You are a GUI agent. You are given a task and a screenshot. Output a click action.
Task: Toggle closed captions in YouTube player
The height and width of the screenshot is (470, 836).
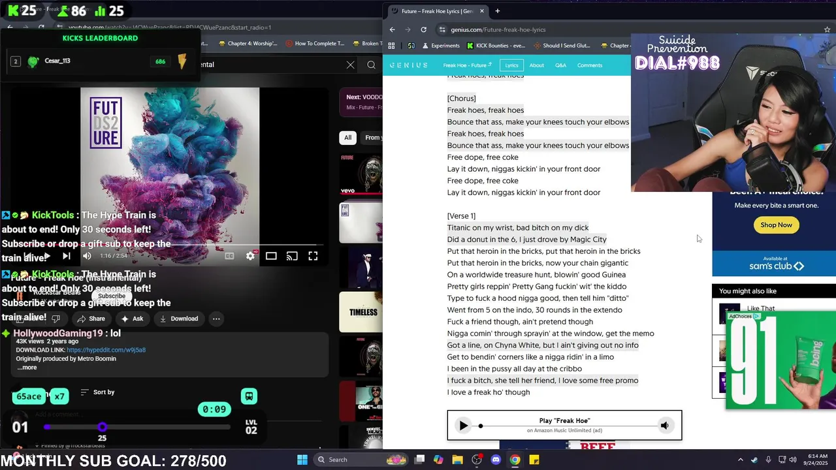point(229,256)
